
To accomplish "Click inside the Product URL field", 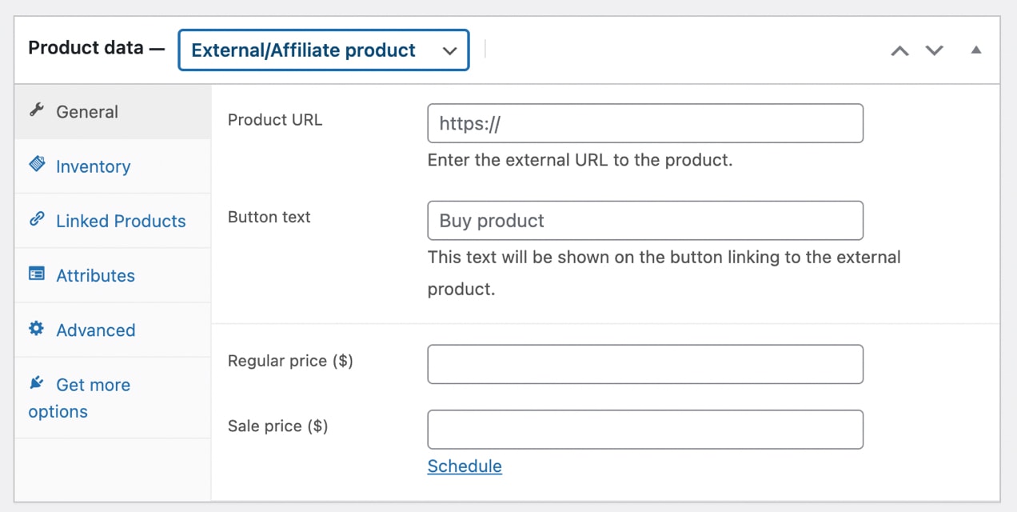I will point(645,123).
